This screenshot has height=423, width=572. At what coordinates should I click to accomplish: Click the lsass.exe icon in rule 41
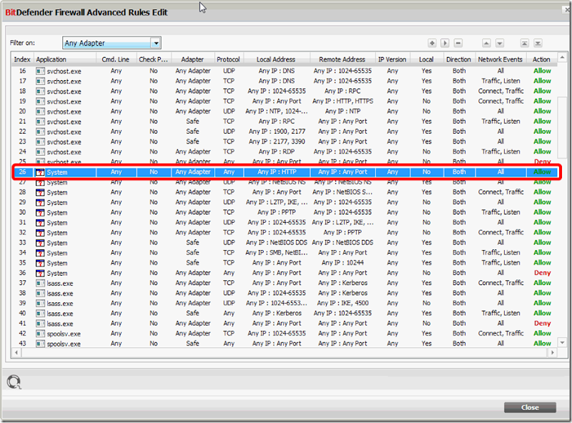pos(40,324)
